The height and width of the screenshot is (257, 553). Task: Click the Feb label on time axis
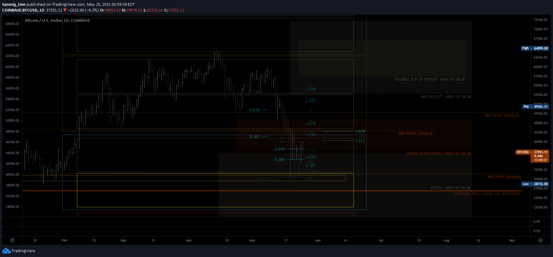[64, 240]
